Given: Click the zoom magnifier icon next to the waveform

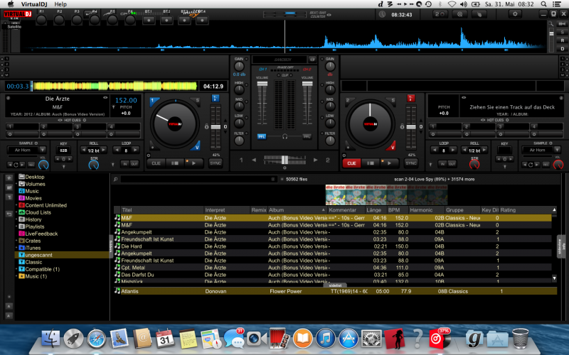Looking at the screenshot, I should [x=551, y=23].
